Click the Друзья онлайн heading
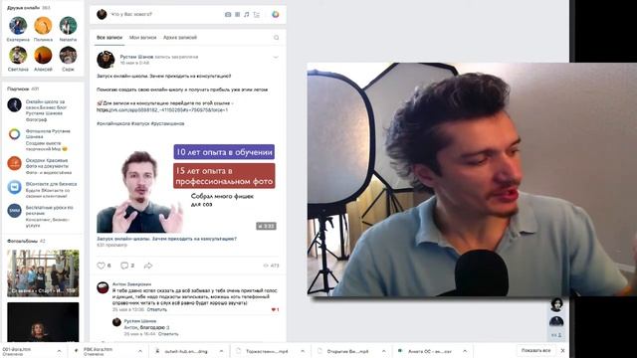The height and width of the screenshot is (358, 637). tap(23, 8)
